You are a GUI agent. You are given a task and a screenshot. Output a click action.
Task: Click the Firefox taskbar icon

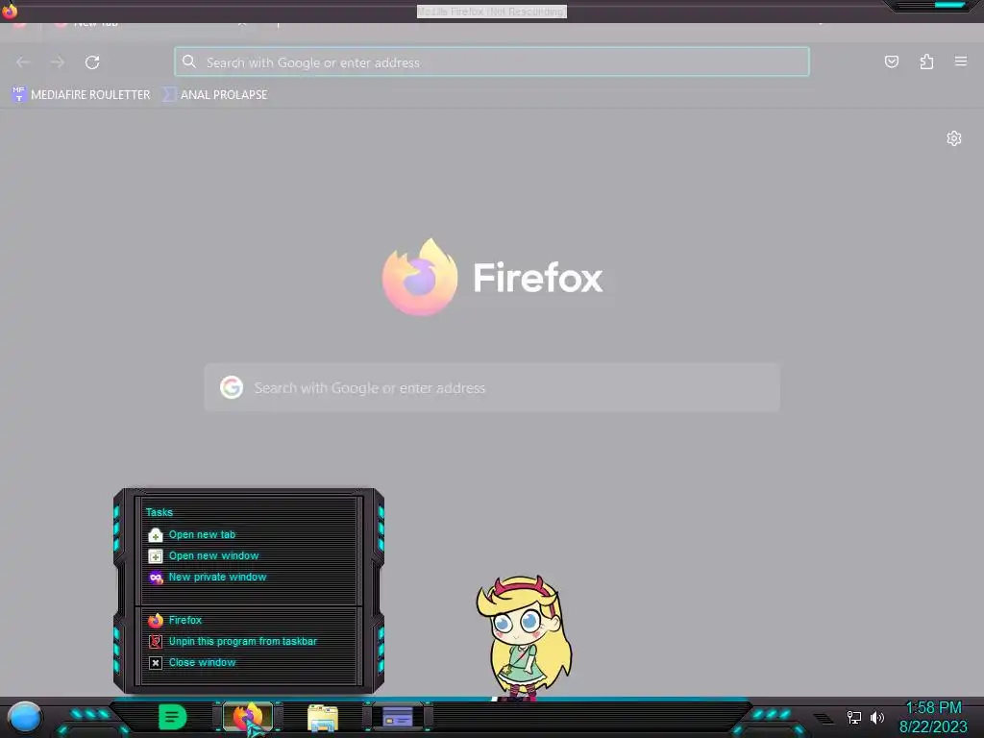(248, 717)
